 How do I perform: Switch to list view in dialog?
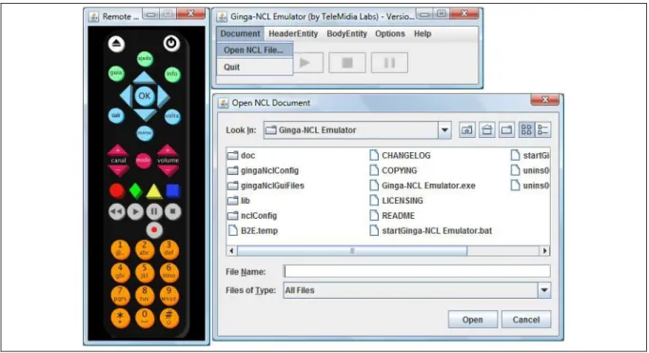(526, 130)
